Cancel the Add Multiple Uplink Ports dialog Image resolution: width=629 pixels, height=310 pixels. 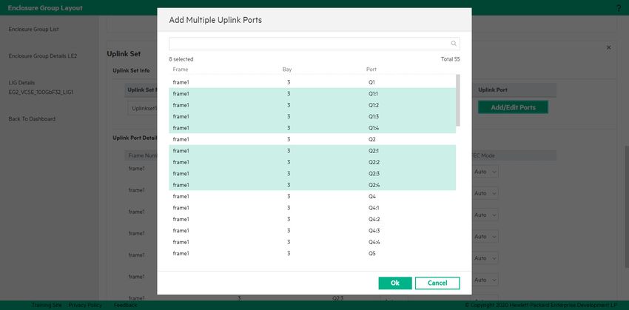click(437, 283)
